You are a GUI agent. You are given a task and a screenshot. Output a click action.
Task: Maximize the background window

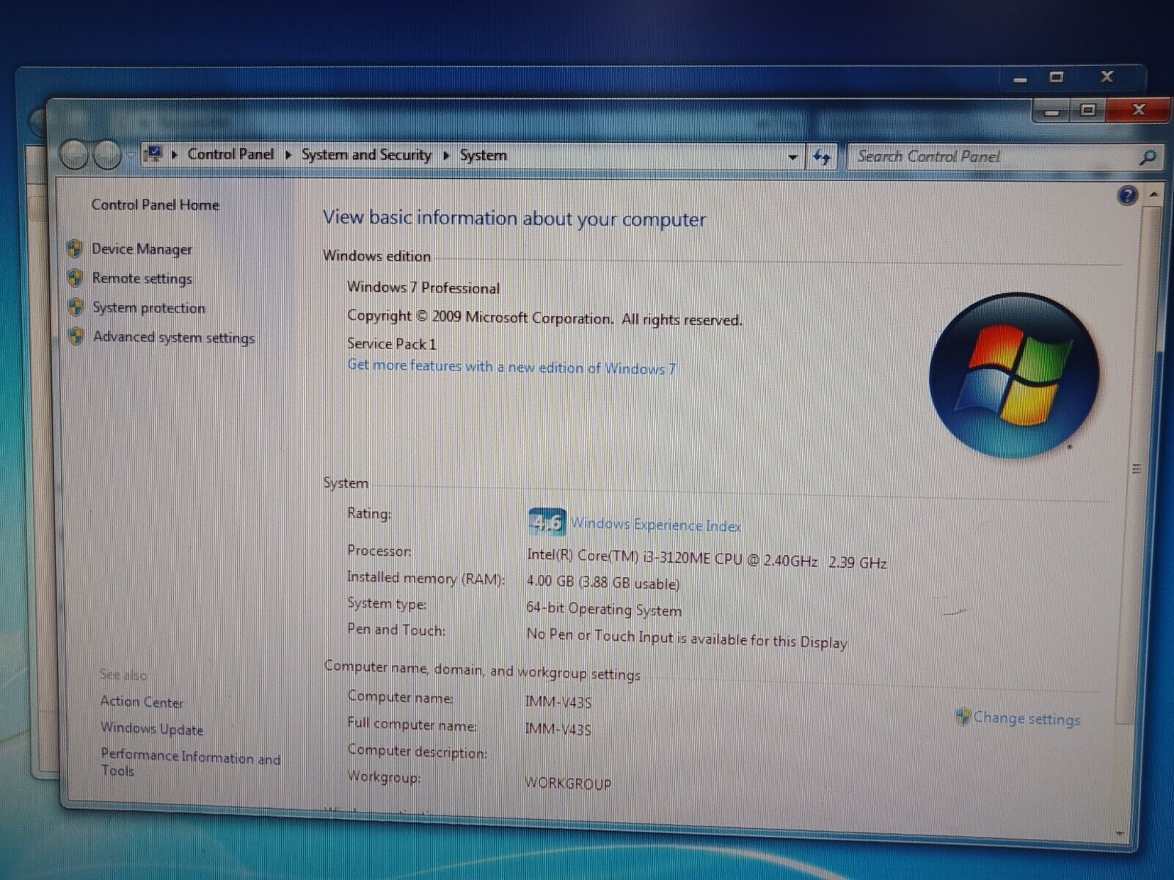click(1056, 77)
